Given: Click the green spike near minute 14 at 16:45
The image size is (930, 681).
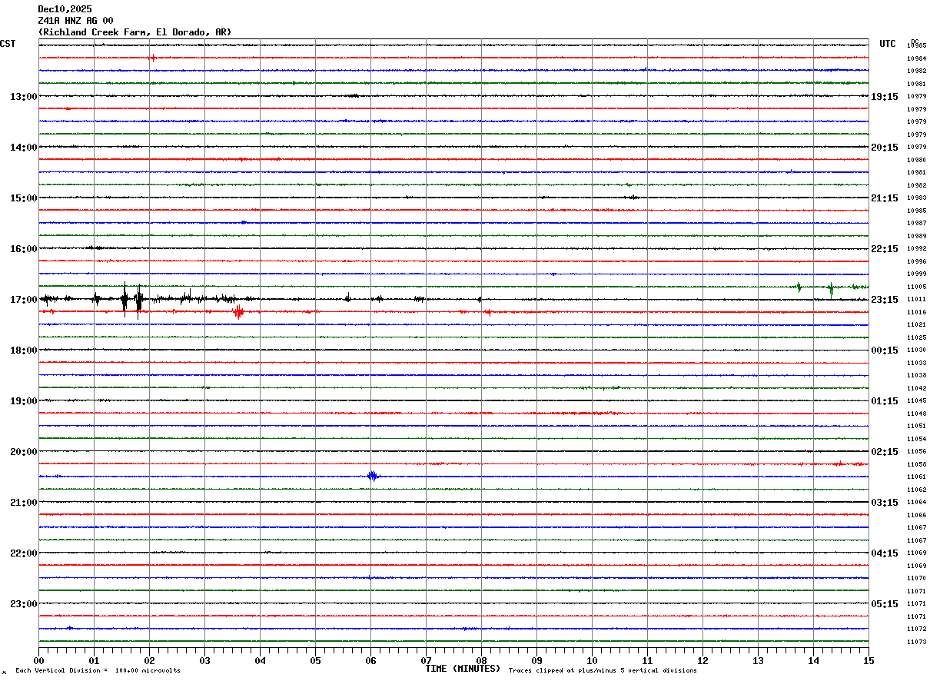Looking at the screenshot, I should coord(831,288).
